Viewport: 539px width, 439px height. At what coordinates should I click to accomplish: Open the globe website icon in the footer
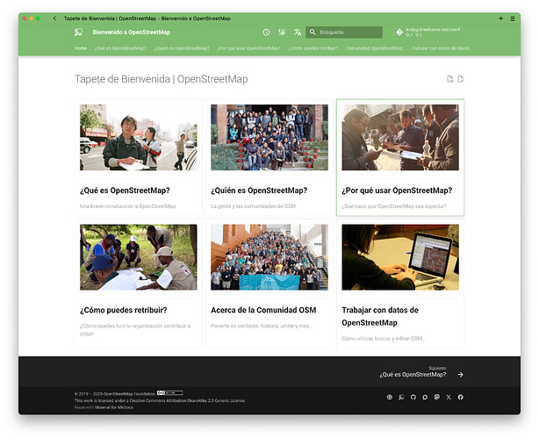coord(390,397)
